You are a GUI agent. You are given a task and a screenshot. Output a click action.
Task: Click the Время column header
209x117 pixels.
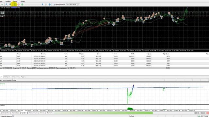coord(43,54)
